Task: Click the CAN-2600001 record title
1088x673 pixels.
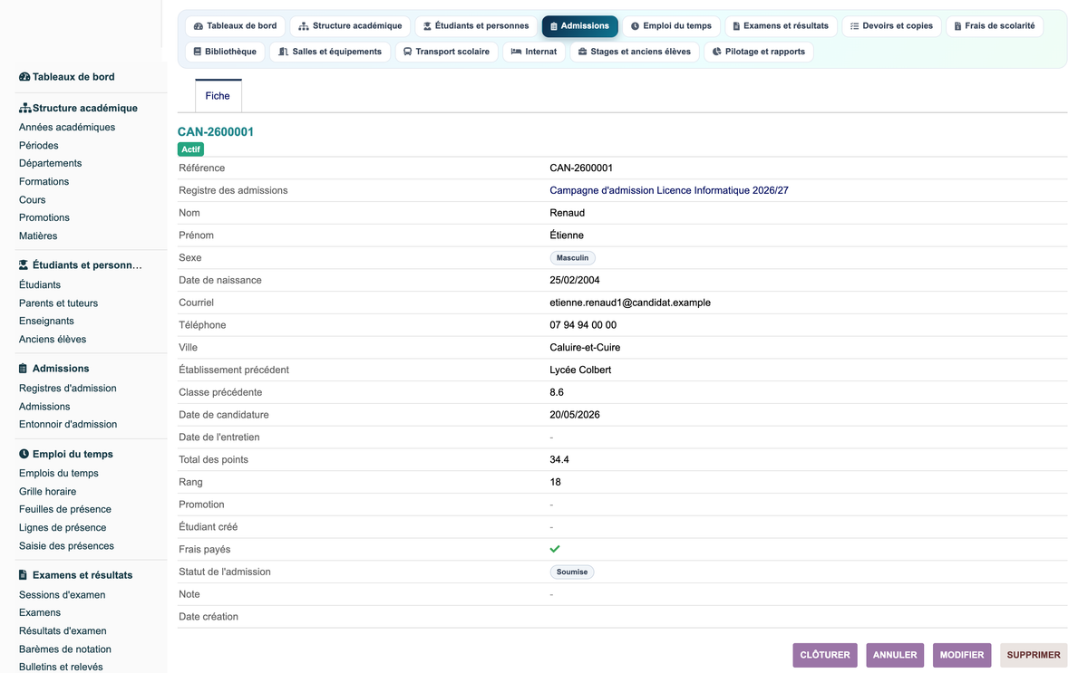Action: pos(216,132)
